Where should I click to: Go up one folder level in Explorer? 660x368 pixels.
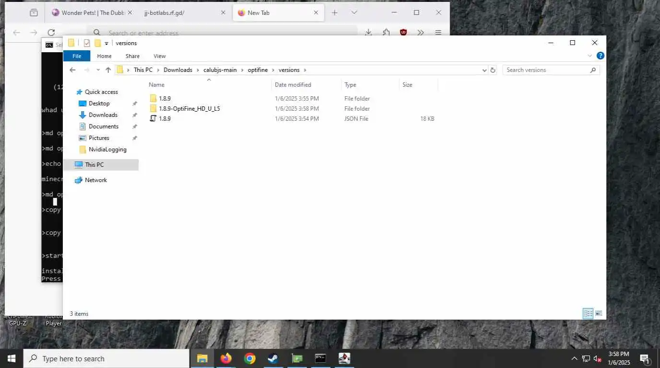pos(108,70)
